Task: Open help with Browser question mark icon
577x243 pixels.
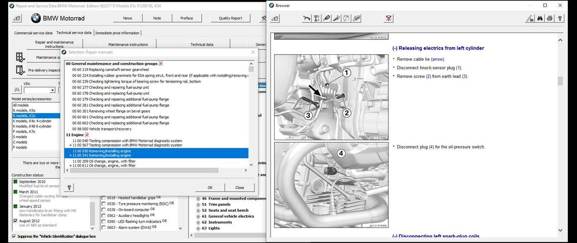Action: (x=560, y=18)
